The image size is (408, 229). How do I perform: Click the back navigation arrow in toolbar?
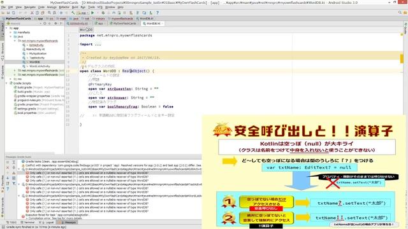pyautogui.click(x=61, y=13)
